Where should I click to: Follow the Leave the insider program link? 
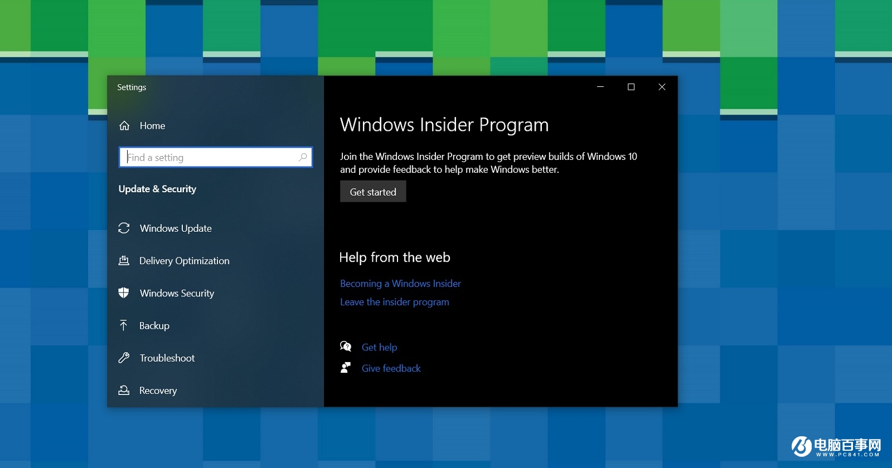394,302
